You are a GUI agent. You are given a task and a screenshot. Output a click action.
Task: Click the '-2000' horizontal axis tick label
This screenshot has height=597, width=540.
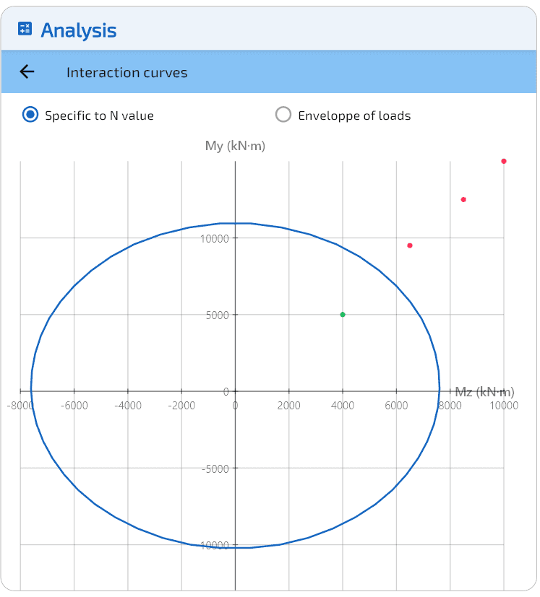[181, 406]
